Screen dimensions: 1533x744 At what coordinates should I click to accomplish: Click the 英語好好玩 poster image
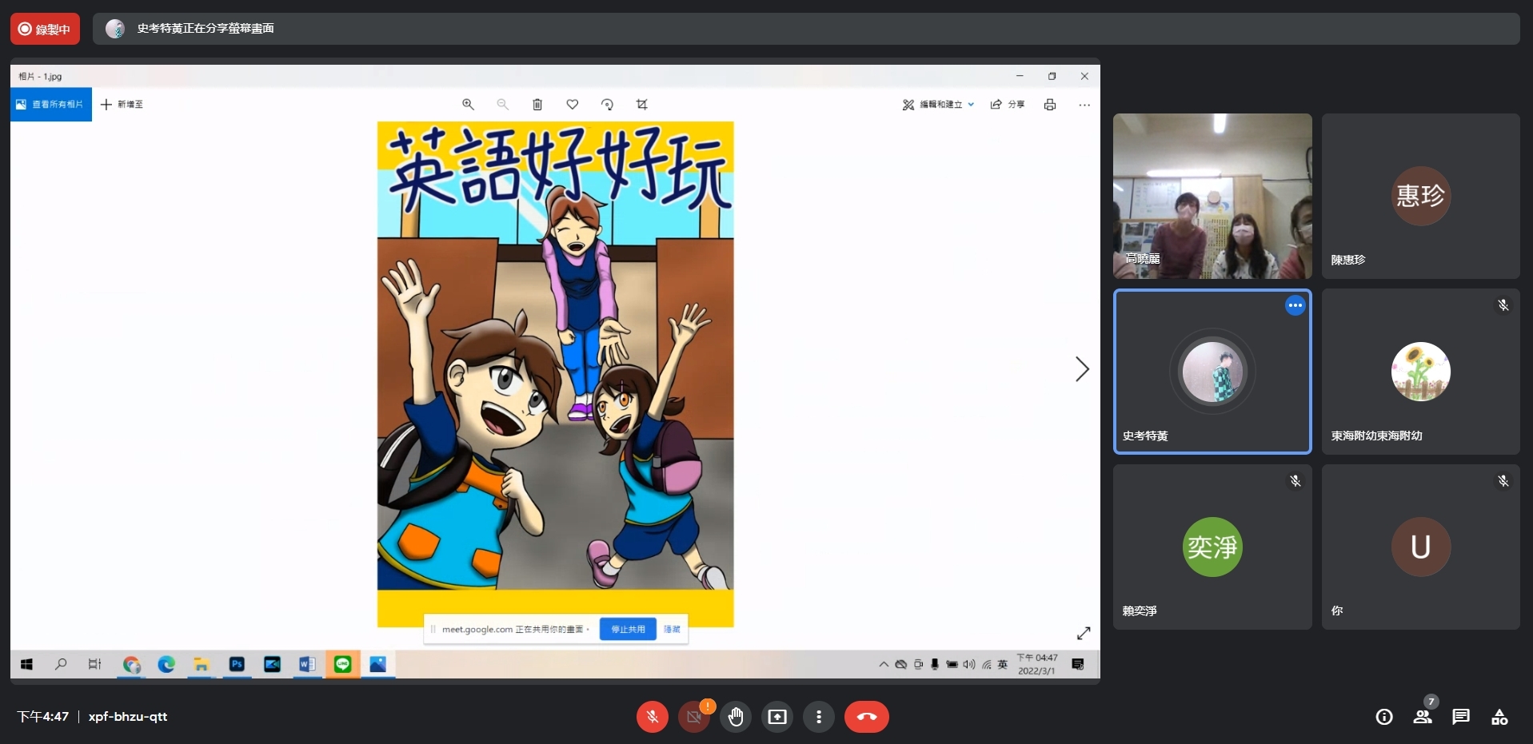tap(555, 374)
